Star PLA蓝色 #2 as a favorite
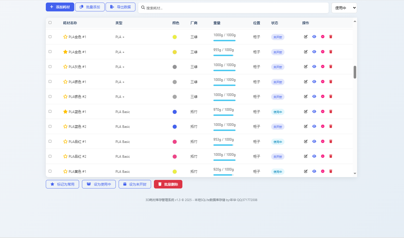Viewport: 404px width, 238px height. pyautogui.click(x=65, y=126)
